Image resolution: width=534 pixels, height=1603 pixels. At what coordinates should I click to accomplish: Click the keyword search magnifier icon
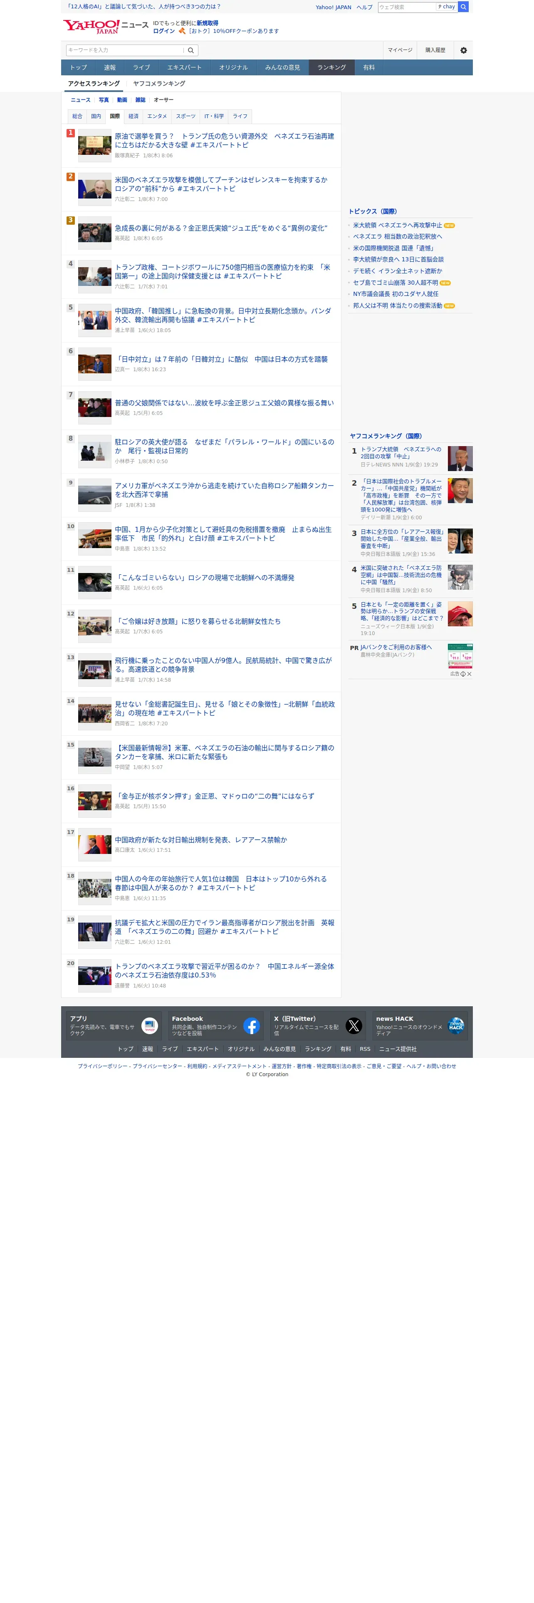tap(191, 50)
